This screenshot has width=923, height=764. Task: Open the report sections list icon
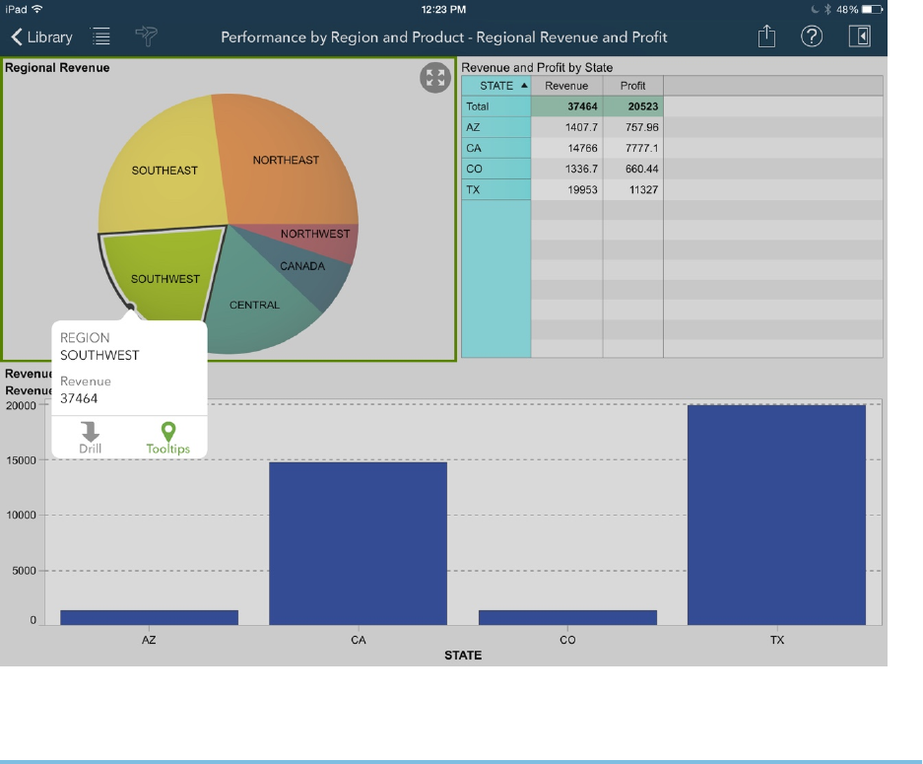101,37
